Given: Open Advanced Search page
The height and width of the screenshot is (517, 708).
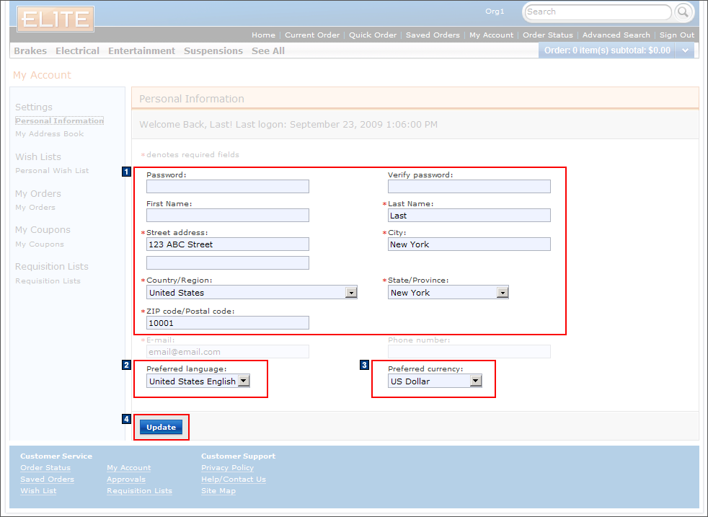Looking at the screenshot, I should tap(616, 35).
